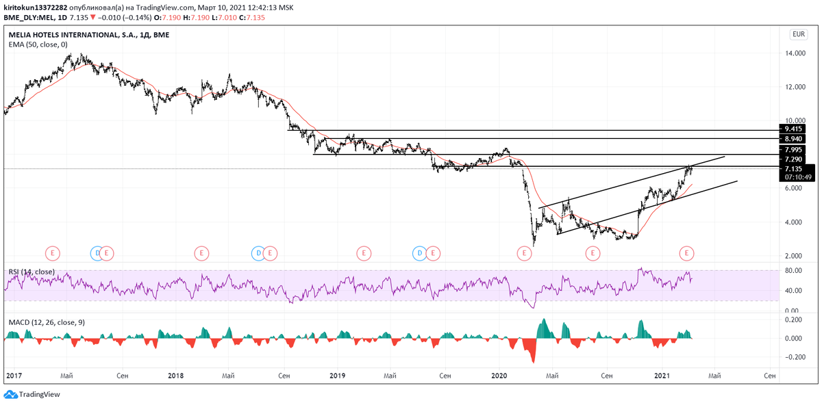
Task: Click the 2020 label on the time axis
Action: point(499,376)
